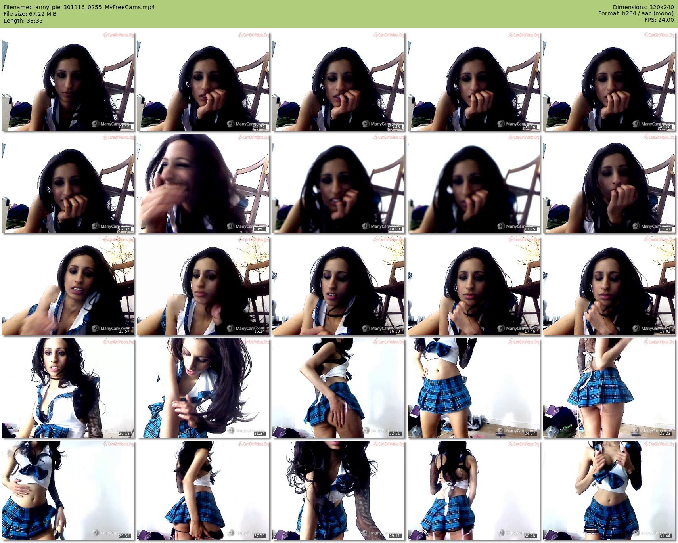Image resolution: width=678 pixels, height=543 pixels.
Task: Select the frame marked 10:09
Action: pyautogui.click(x=338, y=184)
